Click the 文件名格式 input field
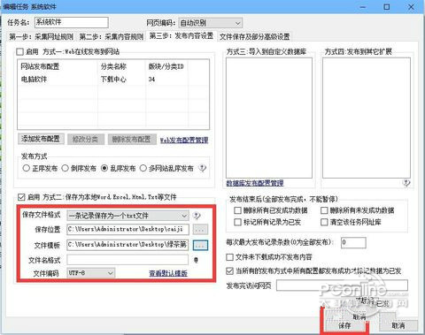The image size is (425, 335). tap(127, 260)
